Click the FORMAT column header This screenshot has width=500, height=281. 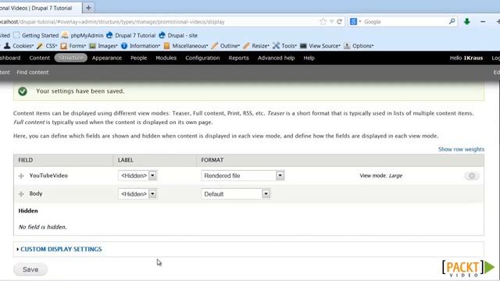point(212,160)
